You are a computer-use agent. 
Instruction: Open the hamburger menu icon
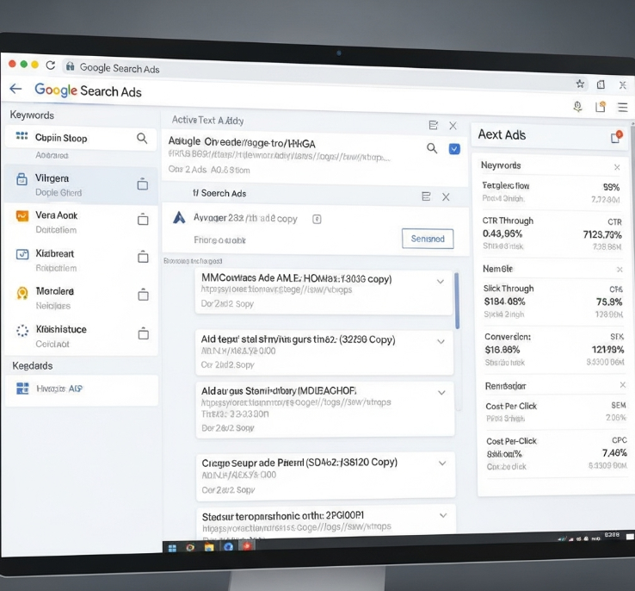622,108
